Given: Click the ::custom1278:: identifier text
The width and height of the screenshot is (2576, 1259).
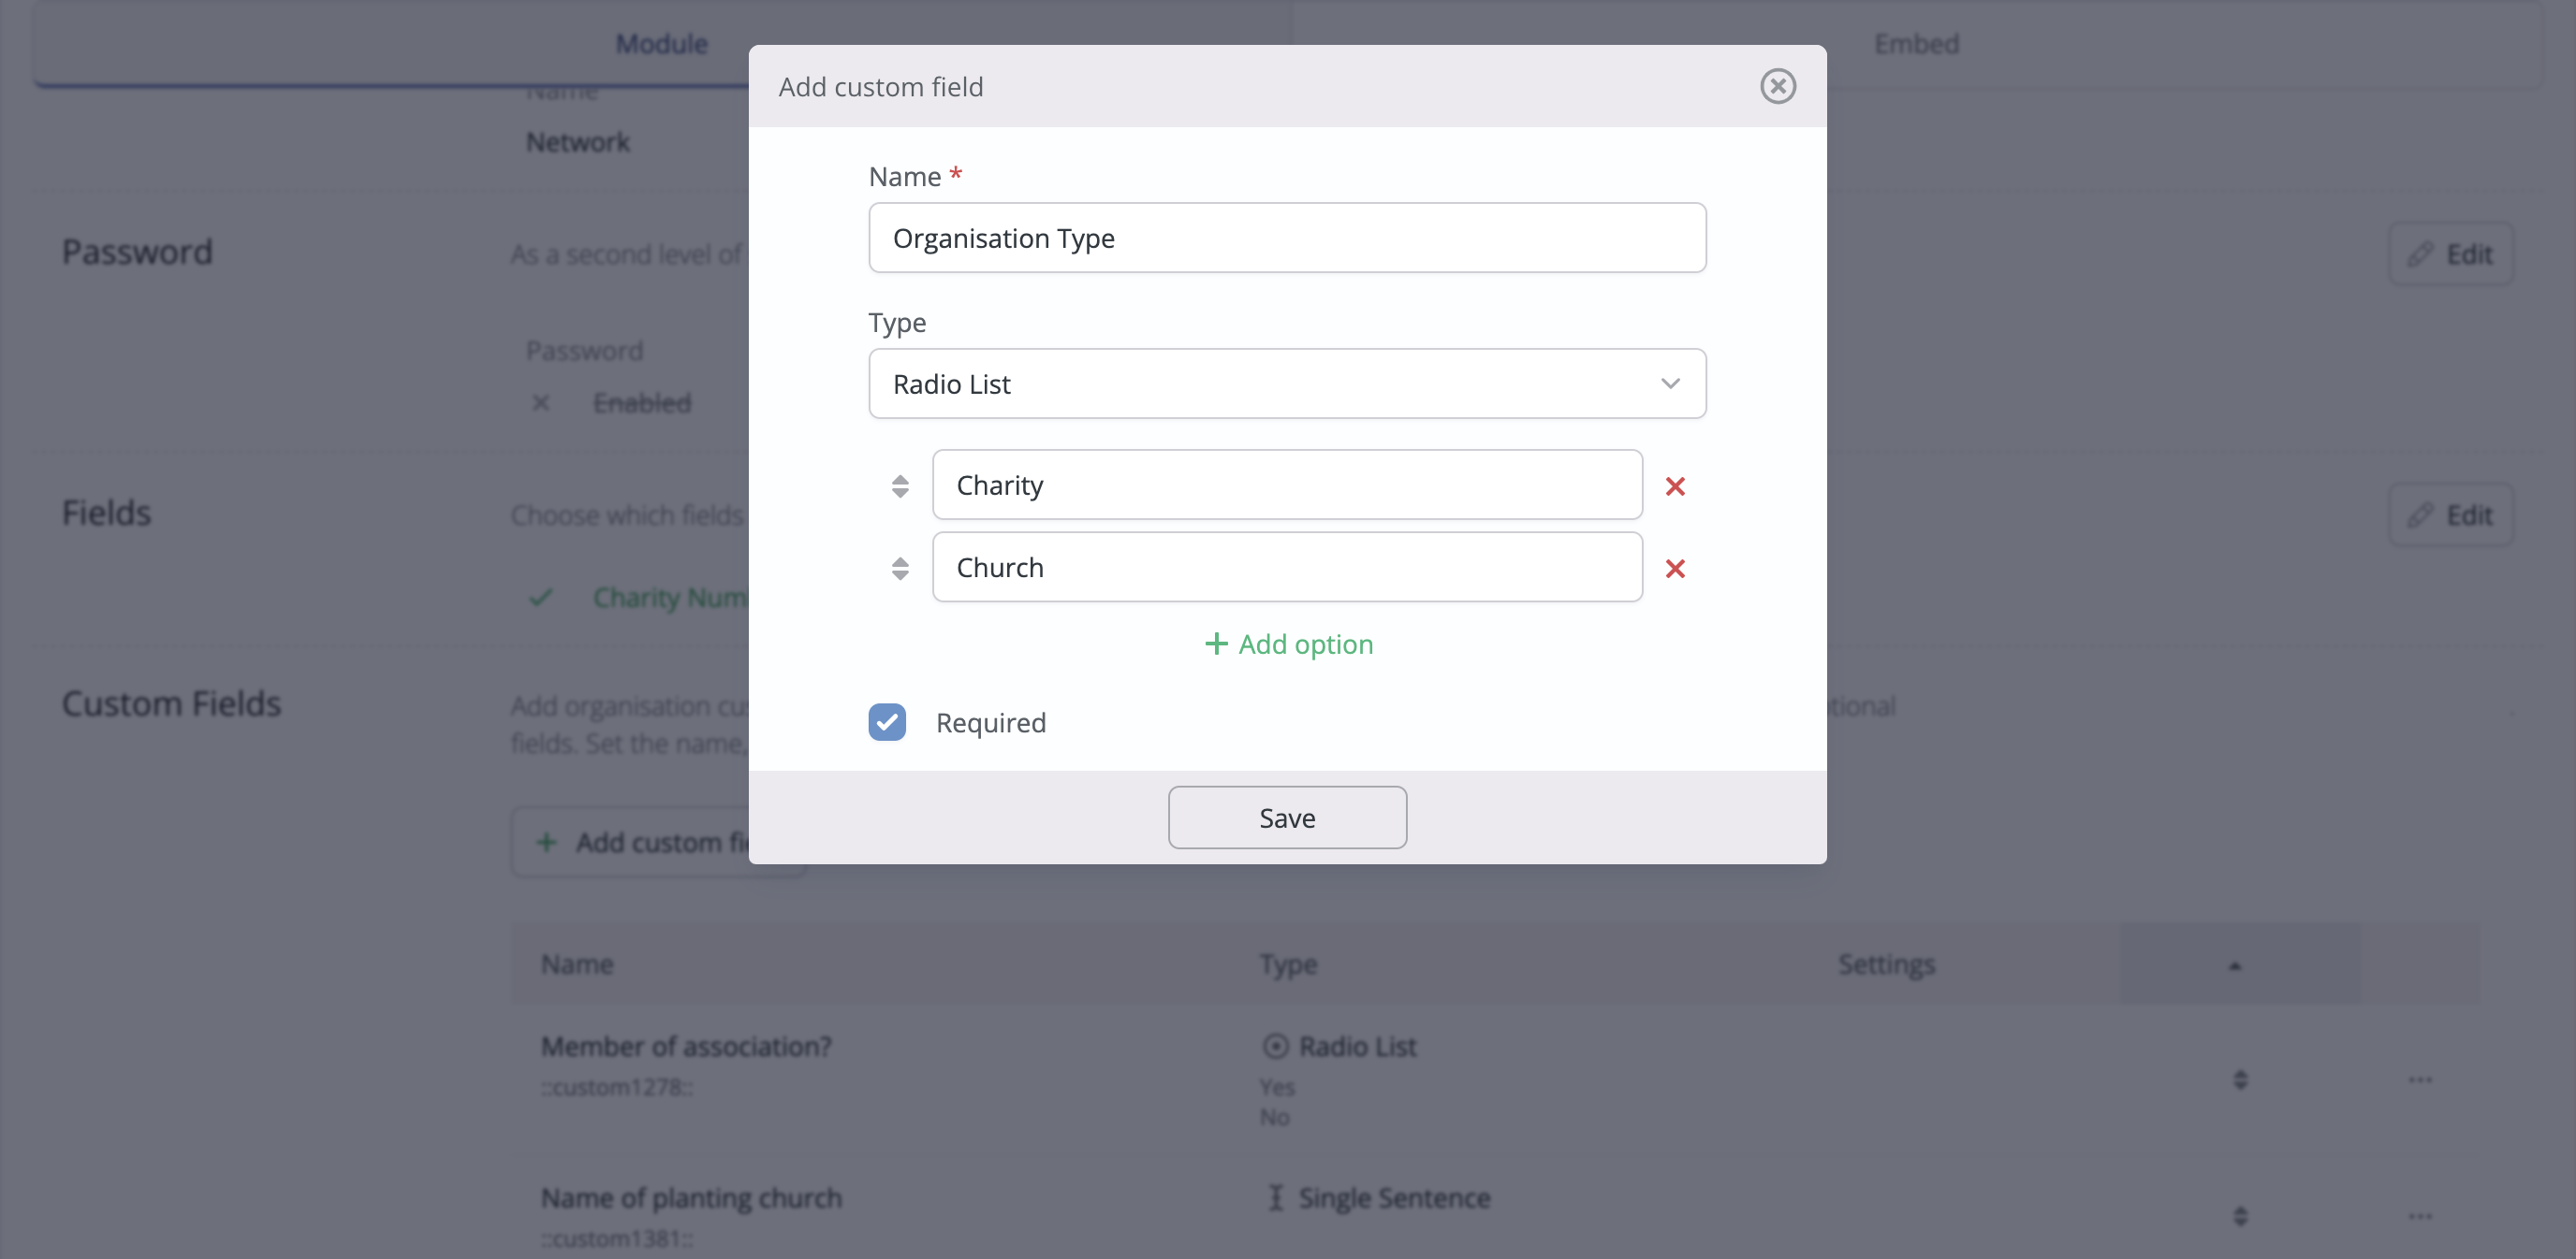Looking at the screenshot, I should 617,1087.
